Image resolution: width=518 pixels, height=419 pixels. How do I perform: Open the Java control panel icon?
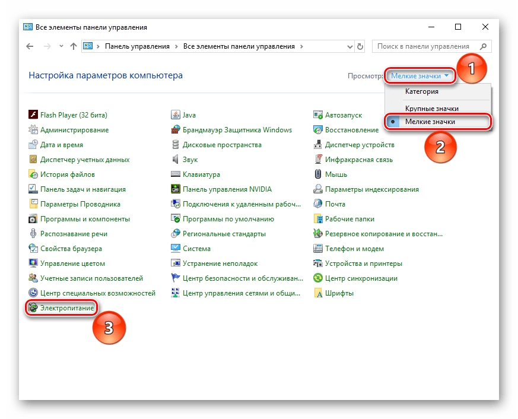[x=176, y=115]
